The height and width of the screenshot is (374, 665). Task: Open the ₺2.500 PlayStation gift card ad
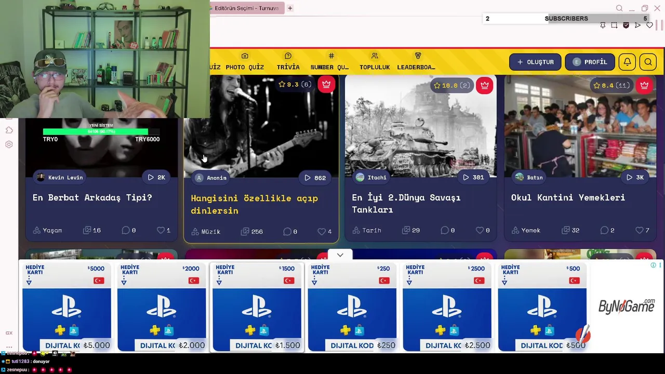pyautogui.click(x=447, y=308)
